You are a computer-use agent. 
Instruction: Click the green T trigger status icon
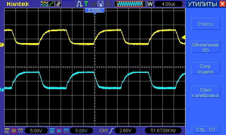pyautogui.click(x=86, y=4)
